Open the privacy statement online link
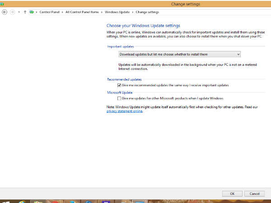271x203 pixels. pos(124,111)
